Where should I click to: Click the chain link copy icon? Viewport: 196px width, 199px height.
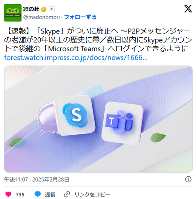67,194
